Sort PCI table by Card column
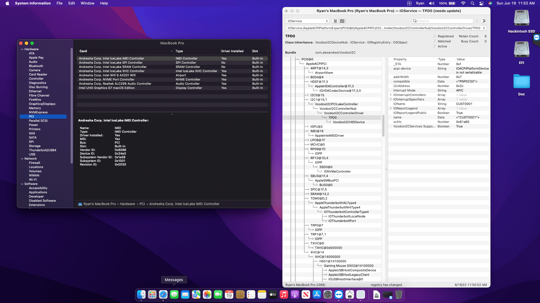Image resolution: width=540 pixels, height=303 pixels. pos(126,51)
